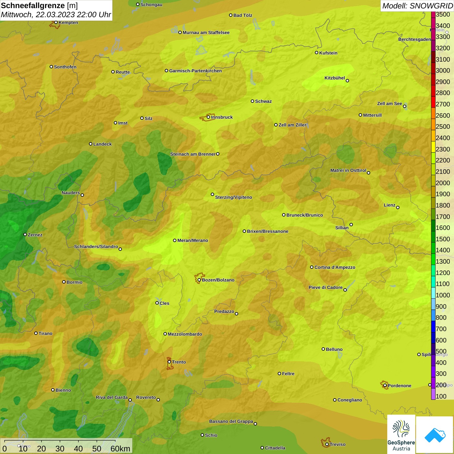Image resolution: width=454 pixels, height=454 pixels.
Task: Click the blue cloud app logo
Action: click(435, 435)
